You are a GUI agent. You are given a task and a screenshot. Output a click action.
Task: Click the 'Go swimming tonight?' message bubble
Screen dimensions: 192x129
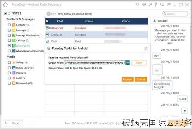click(x=162, y=85)
